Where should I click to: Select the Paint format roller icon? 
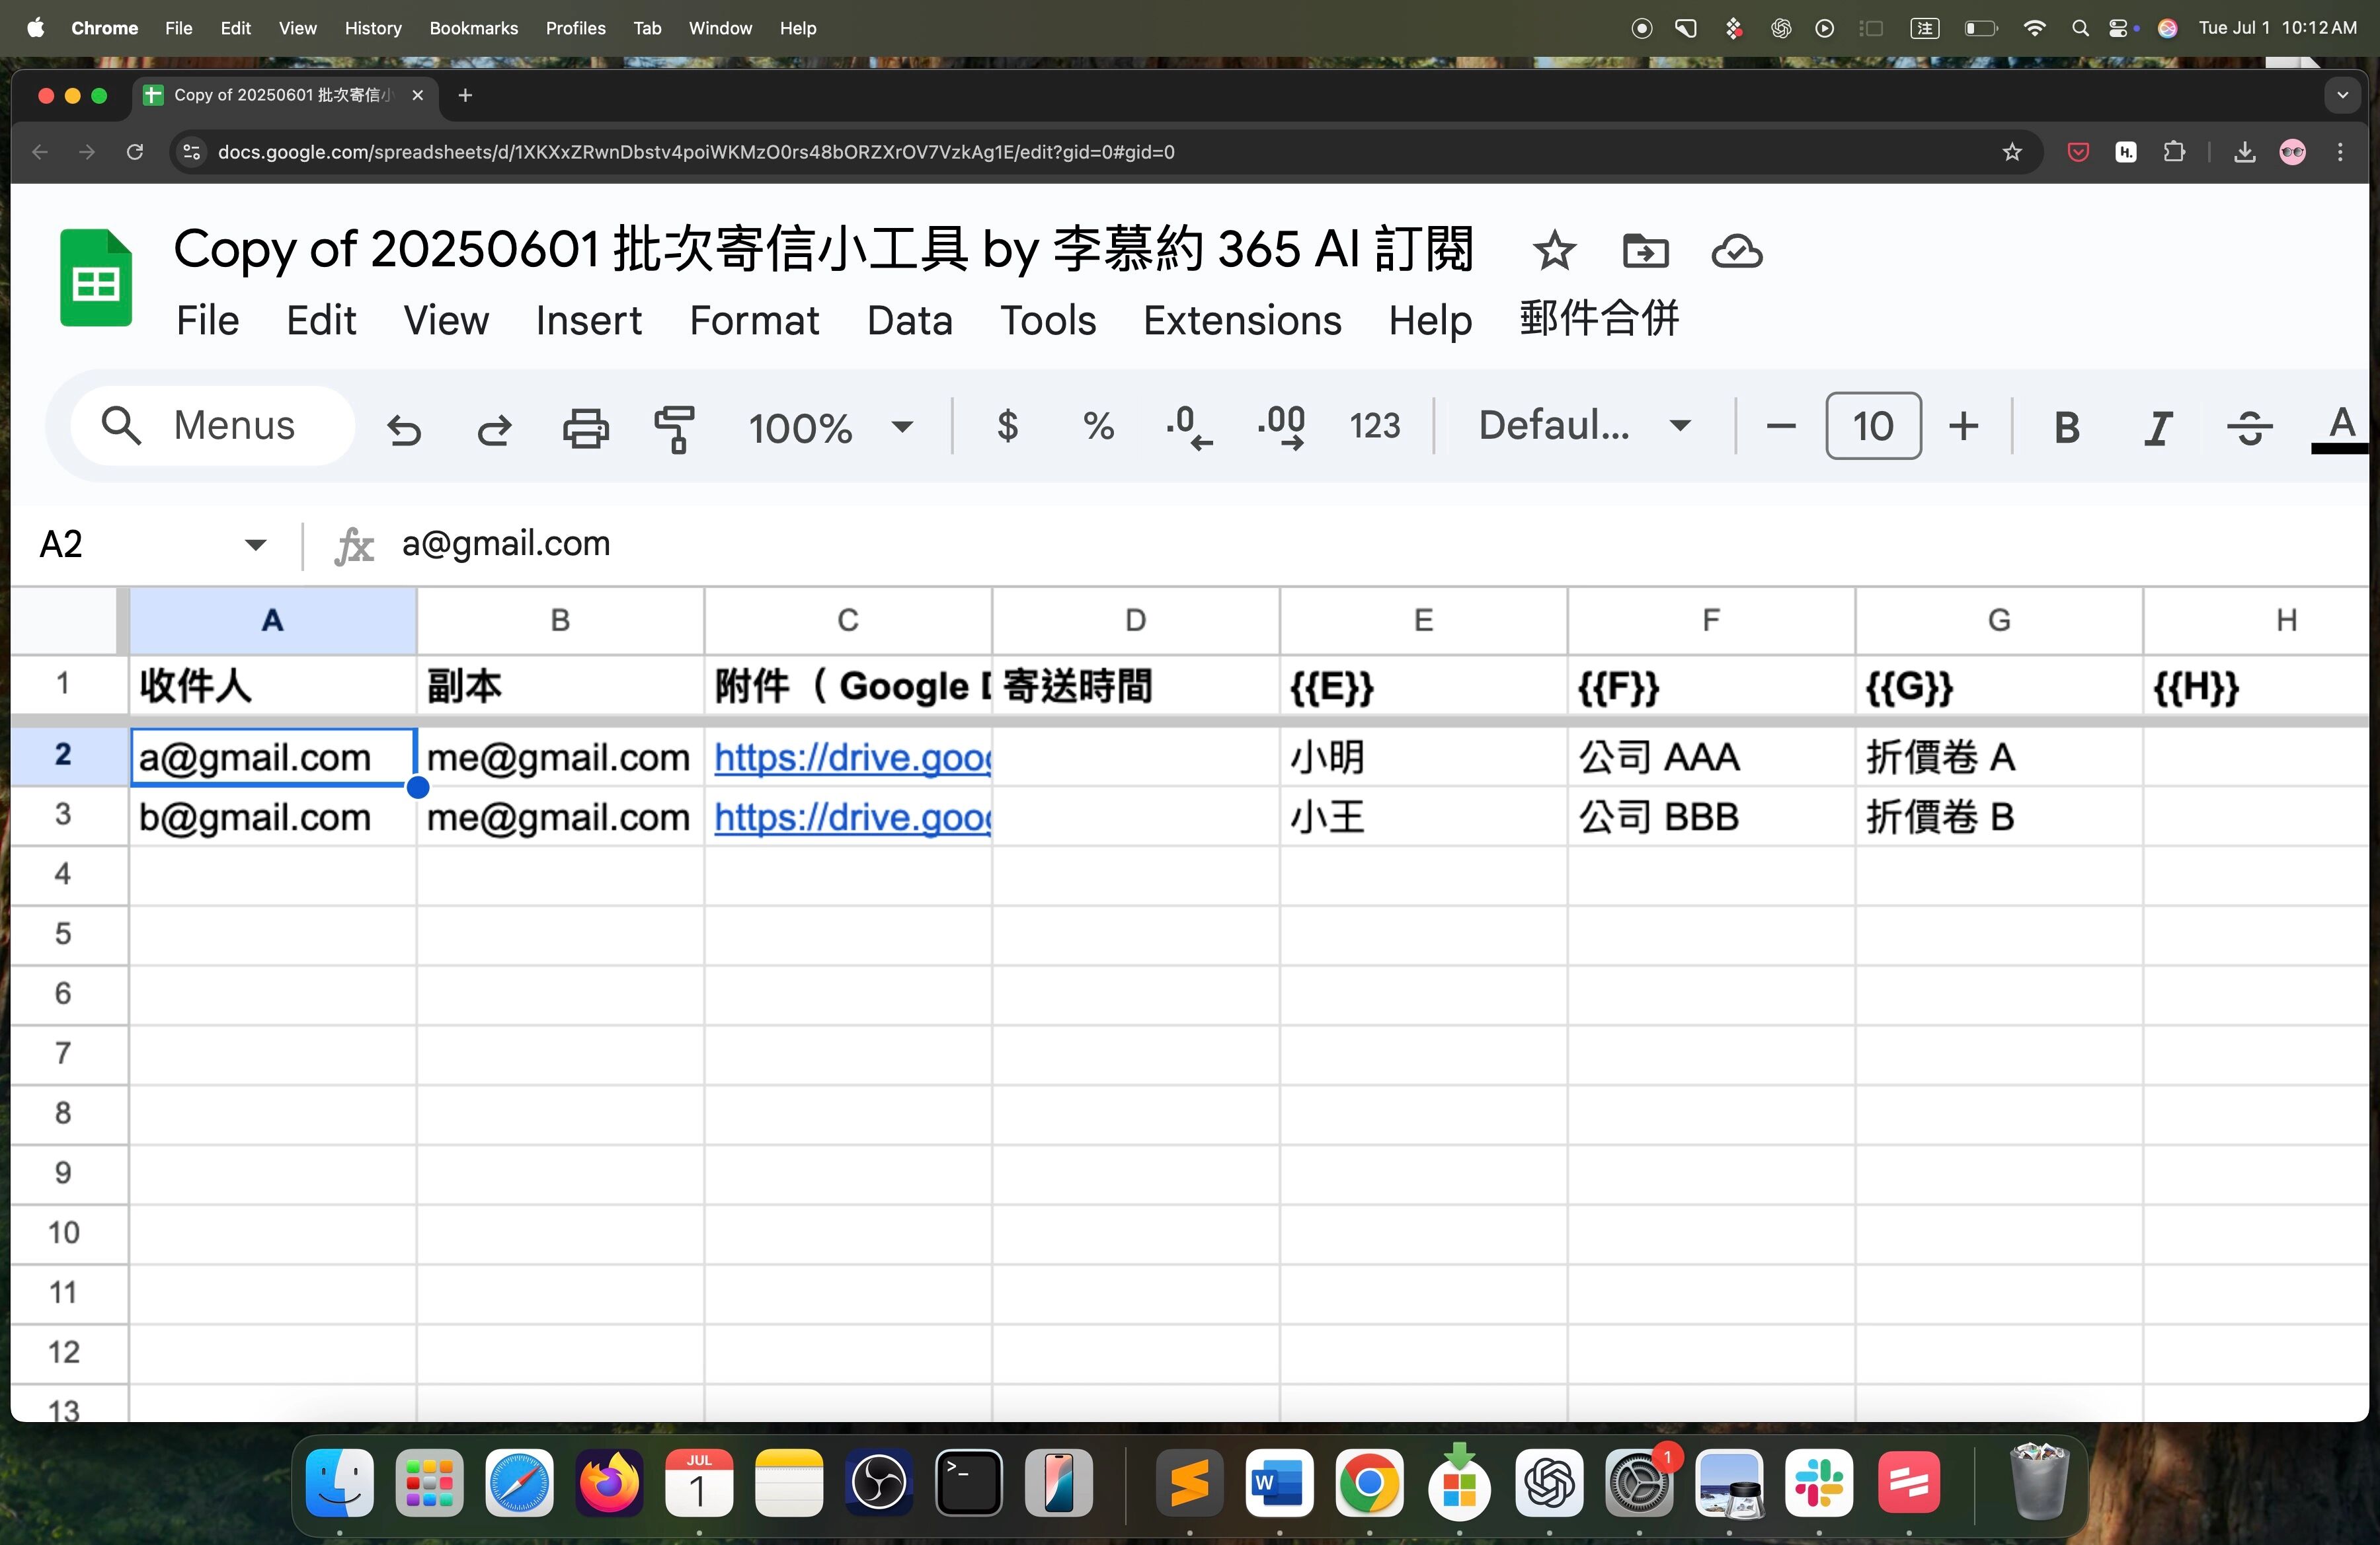[675, 429]
